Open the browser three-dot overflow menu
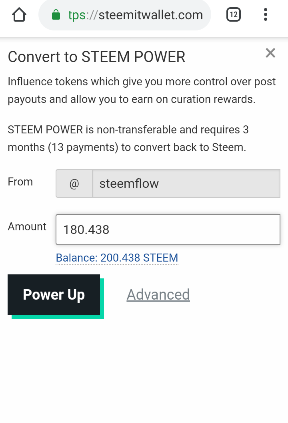Viewport: 288px width, 423px height. pos(266,15)
